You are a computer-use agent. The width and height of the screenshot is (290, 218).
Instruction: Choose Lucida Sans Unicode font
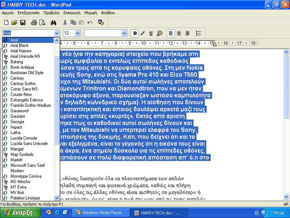28,144
